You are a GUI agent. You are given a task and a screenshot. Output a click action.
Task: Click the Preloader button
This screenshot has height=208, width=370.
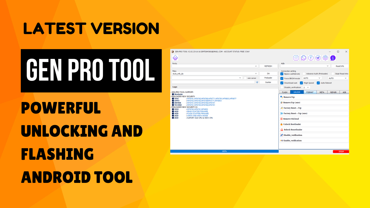tap(268, 78)
